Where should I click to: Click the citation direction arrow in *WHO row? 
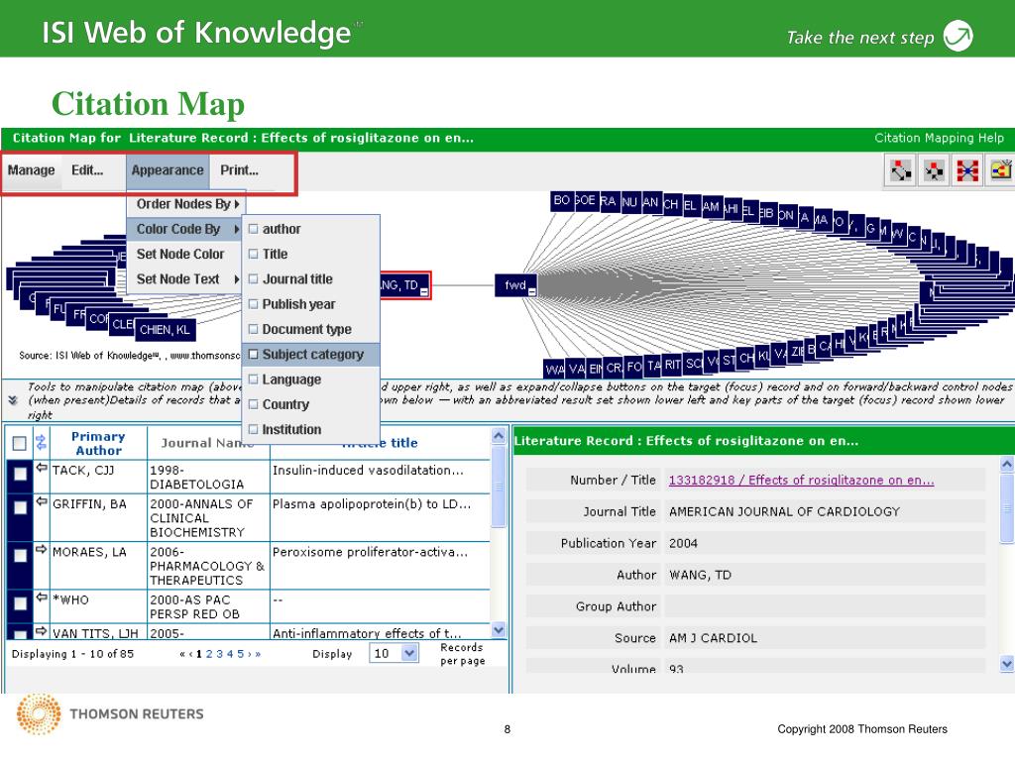point(42,598)
